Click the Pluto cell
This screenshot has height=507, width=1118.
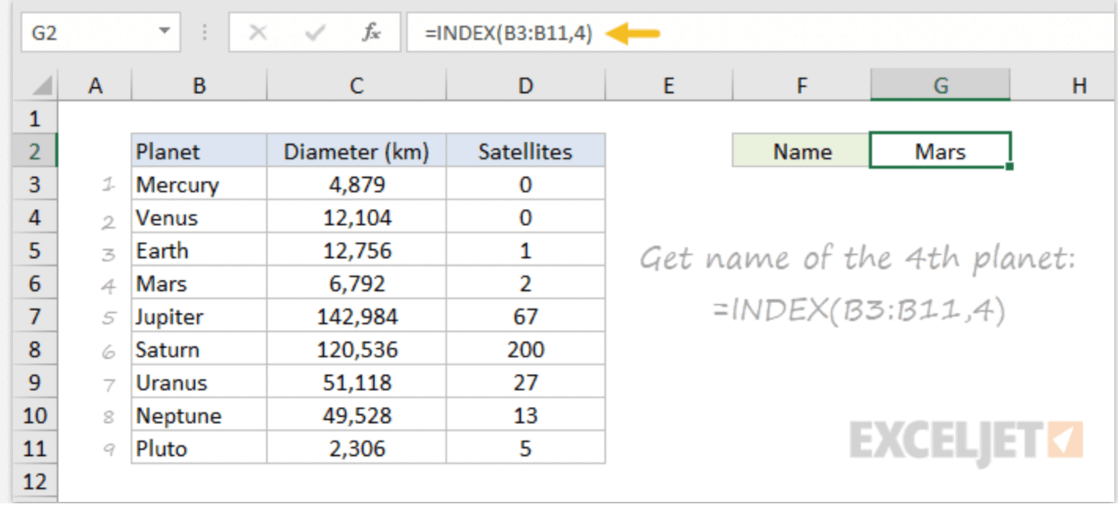pos(199,449)
